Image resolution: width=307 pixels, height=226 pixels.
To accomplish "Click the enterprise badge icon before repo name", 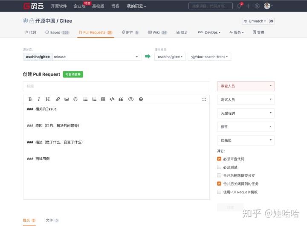I will pyautogui.click(x=25, y=21).
